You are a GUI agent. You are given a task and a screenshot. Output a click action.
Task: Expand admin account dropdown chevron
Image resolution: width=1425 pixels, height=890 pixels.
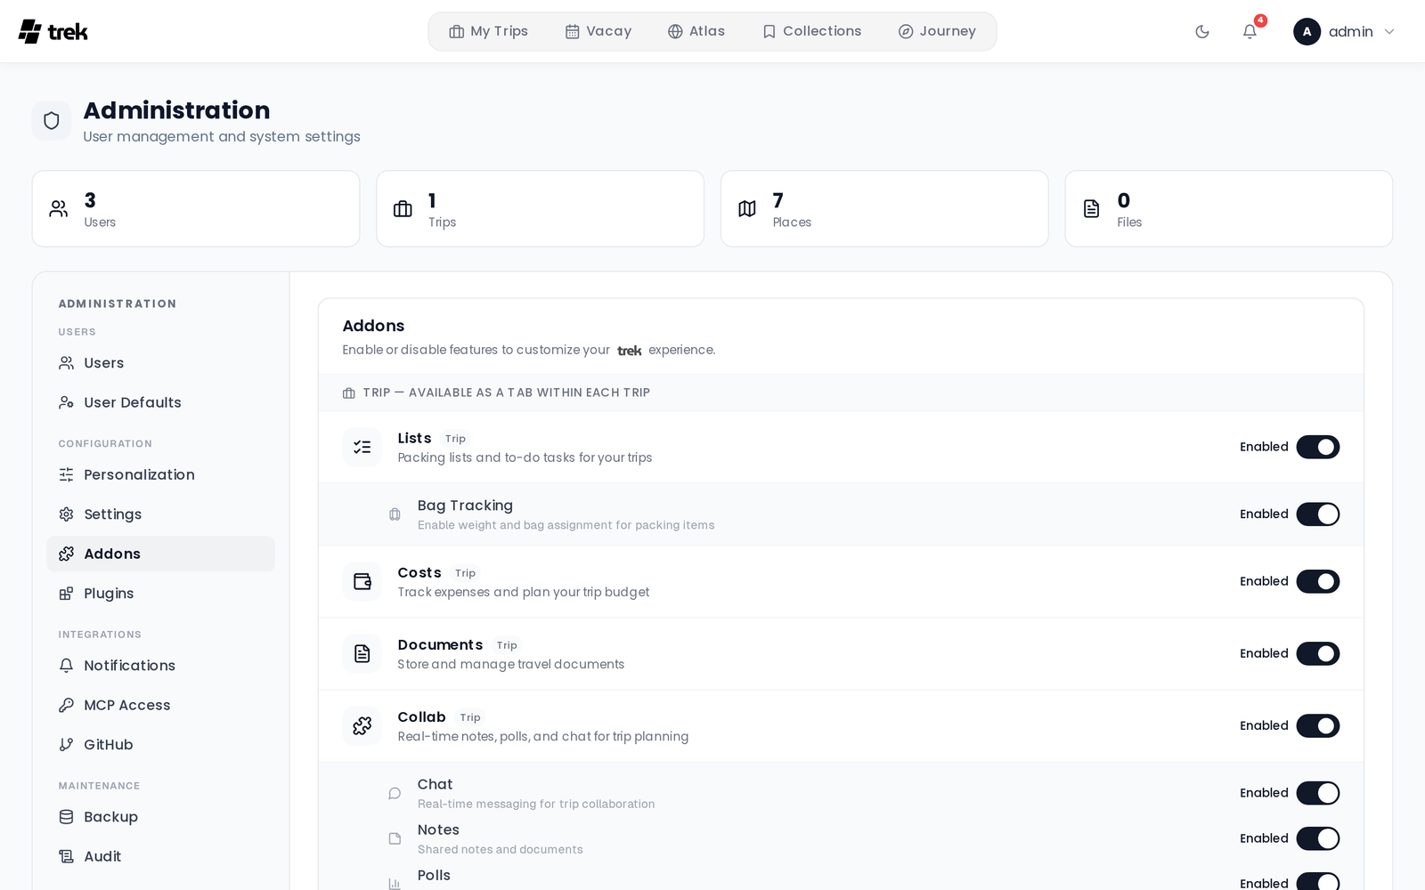(x=1388, y=31)
